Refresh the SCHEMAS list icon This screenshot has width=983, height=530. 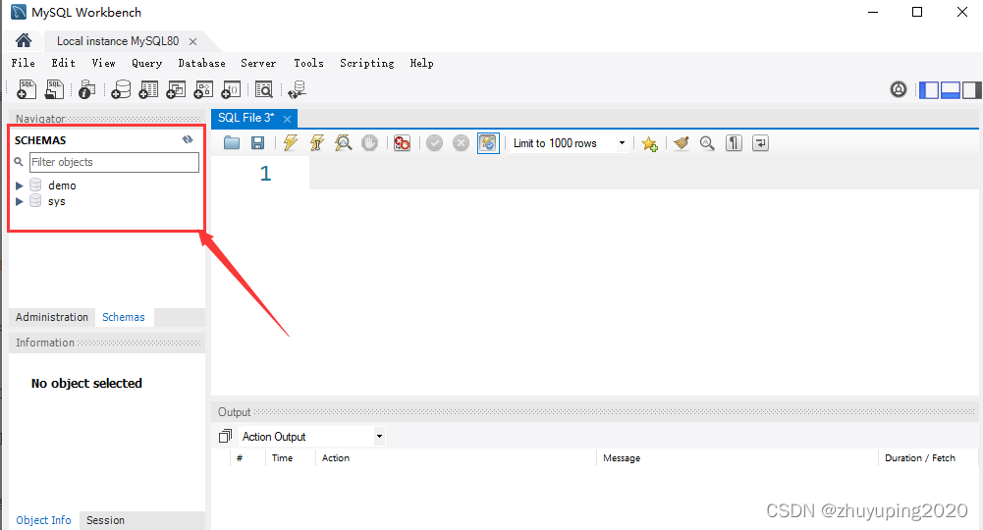(x=188, y=139)
